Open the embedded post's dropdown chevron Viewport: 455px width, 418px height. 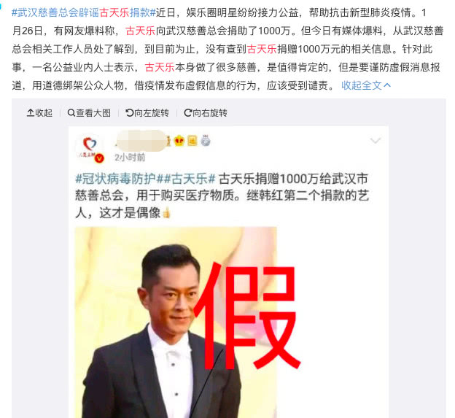point(376,141)
